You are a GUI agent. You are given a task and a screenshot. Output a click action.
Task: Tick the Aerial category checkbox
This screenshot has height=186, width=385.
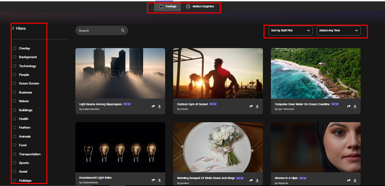[14, 172]
